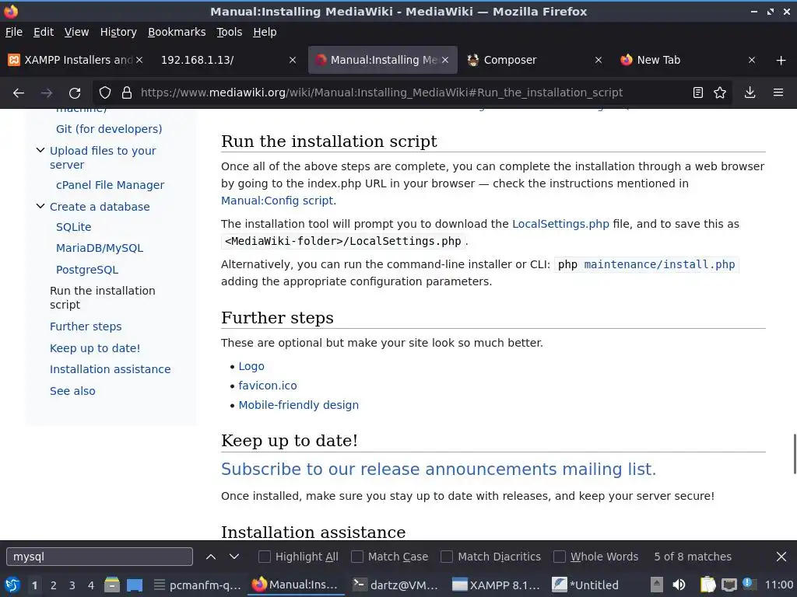Open the downloads panel
Image resolution: width=797 pixels, height=597 pixels.
[750, 93]
